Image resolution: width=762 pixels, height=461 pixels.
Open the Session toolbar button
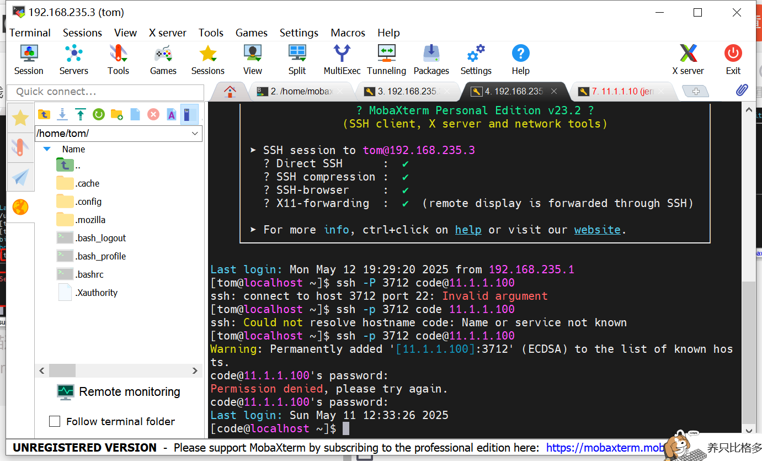[x=29, y=60]
